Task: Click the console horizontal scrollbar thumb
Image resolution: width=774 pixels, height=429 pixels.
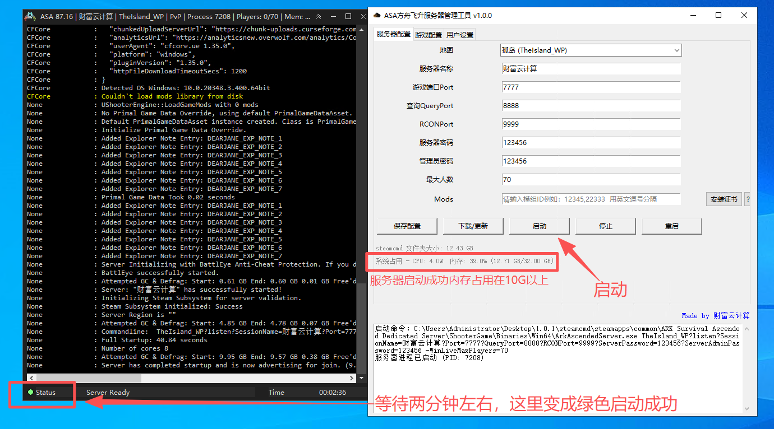Action: point(89,379)
